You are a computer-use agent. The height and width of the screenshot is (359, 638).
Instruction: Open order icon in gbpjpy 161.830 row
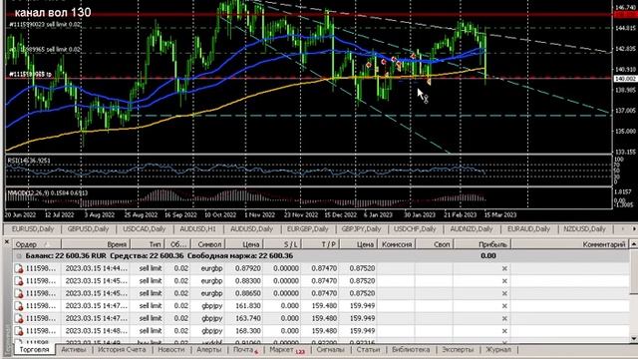click(x=19, y=306)
